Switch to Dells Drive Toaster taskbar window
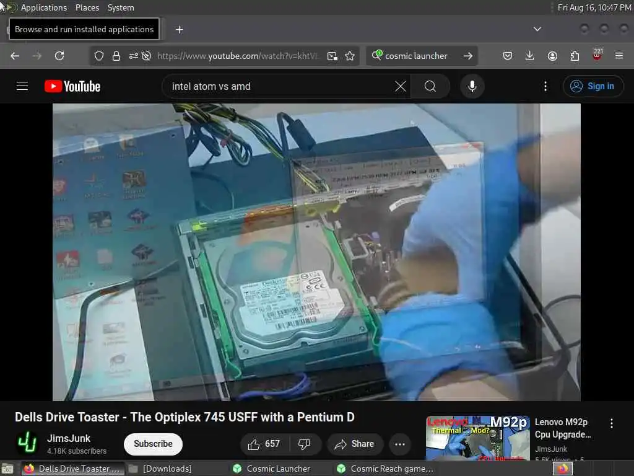Image resolution: width=634 pixels, height=476 pixels. point(73,469)
